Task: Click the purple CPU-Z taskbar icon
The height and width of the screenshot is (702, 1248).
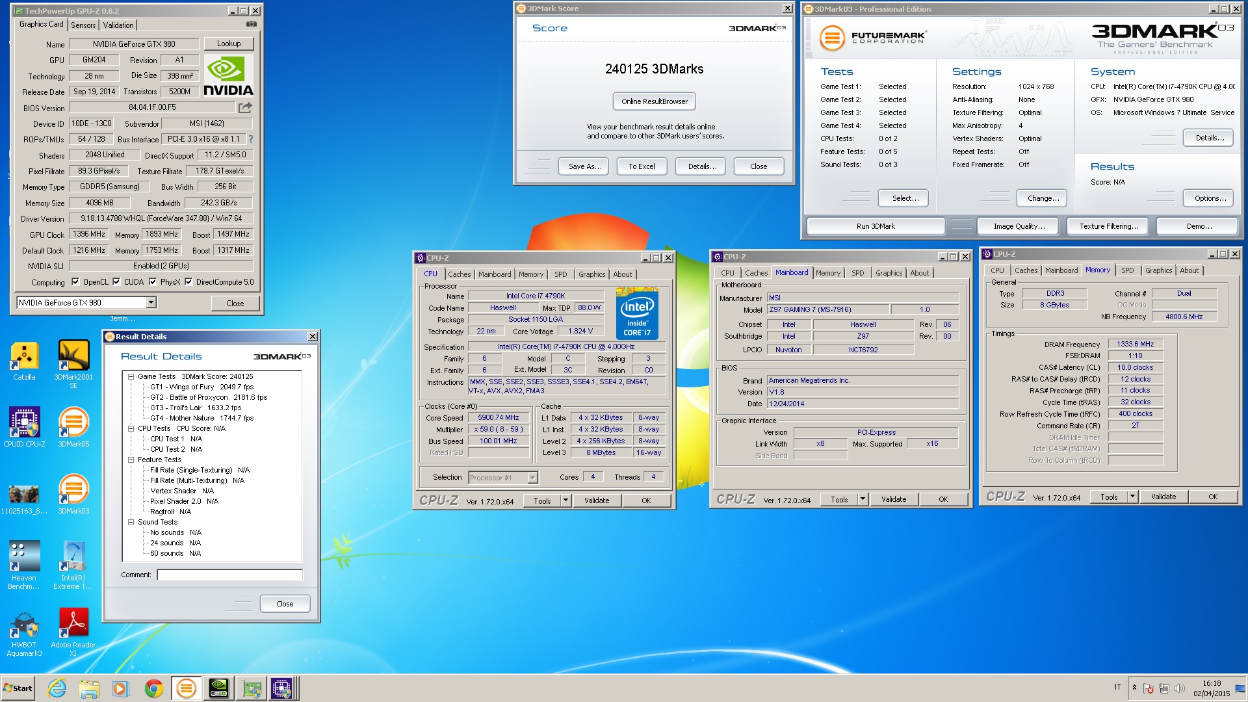Action: click(x=283, y=688)
